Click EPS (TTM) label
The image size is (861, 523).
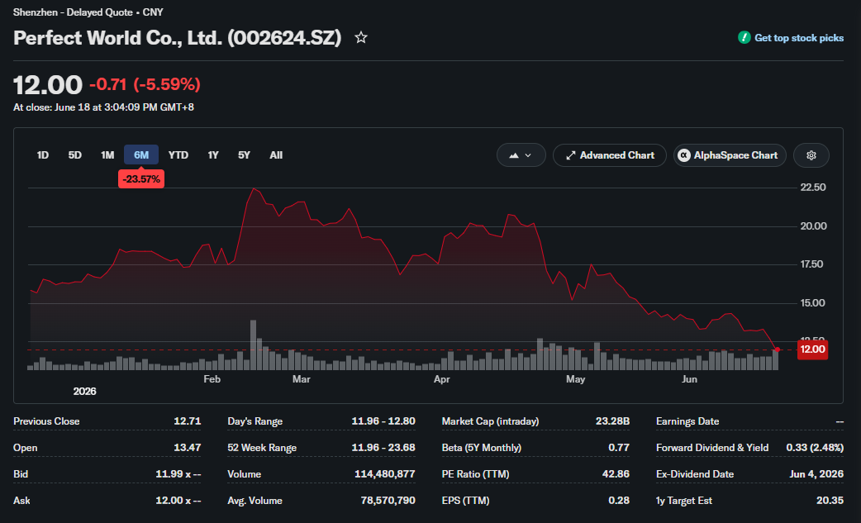coord(465,501)
